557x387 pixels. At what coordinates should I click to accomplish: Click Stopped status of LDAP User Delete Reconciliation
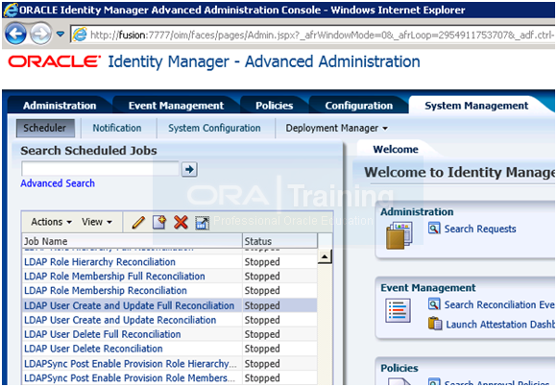(x=262, y=349)
